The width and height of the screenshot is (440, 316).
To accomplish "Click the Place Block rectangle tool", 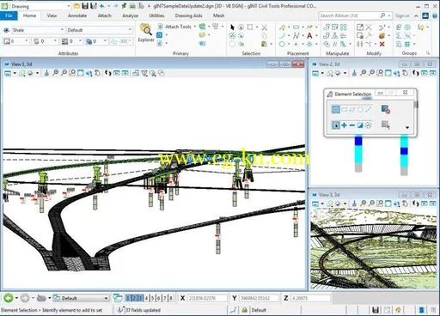I will coord(296,27).
